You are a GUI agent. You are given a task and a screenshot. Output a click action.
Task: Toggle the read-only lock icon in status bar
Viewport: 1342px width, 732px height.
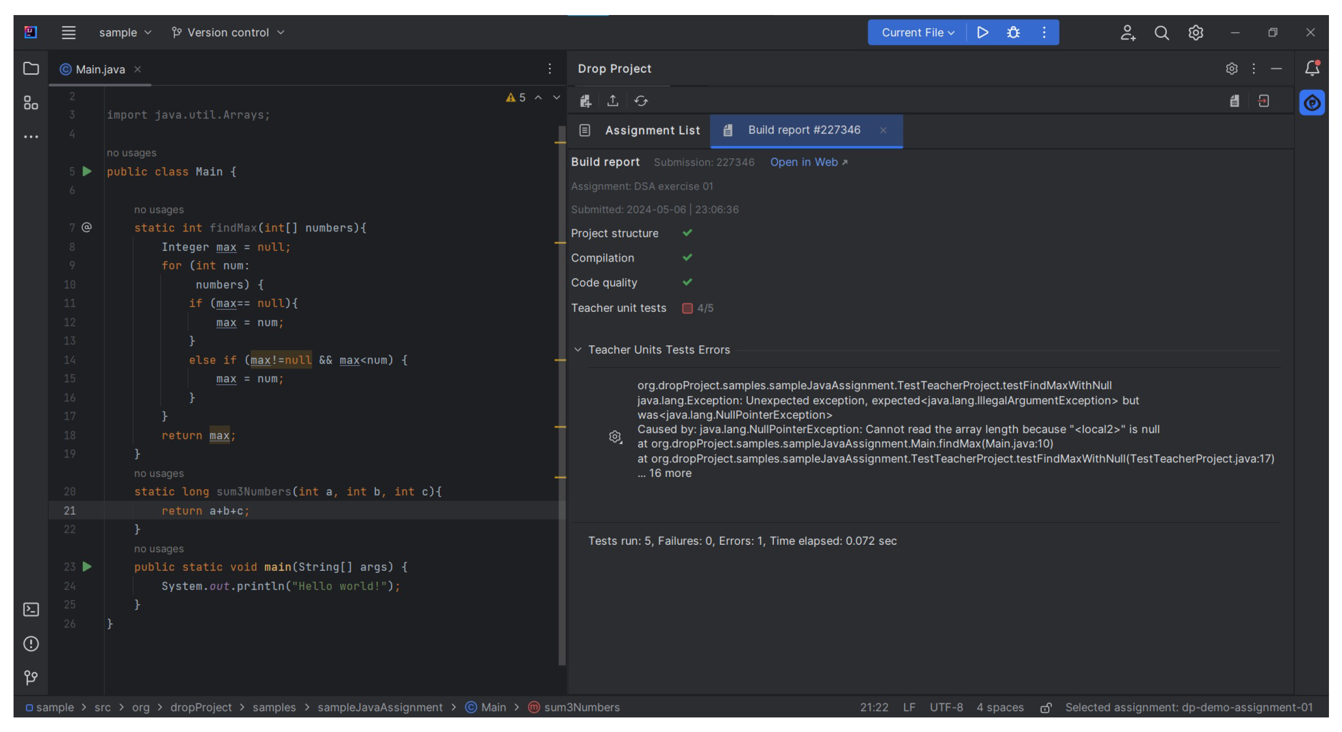pos(1045,707)
